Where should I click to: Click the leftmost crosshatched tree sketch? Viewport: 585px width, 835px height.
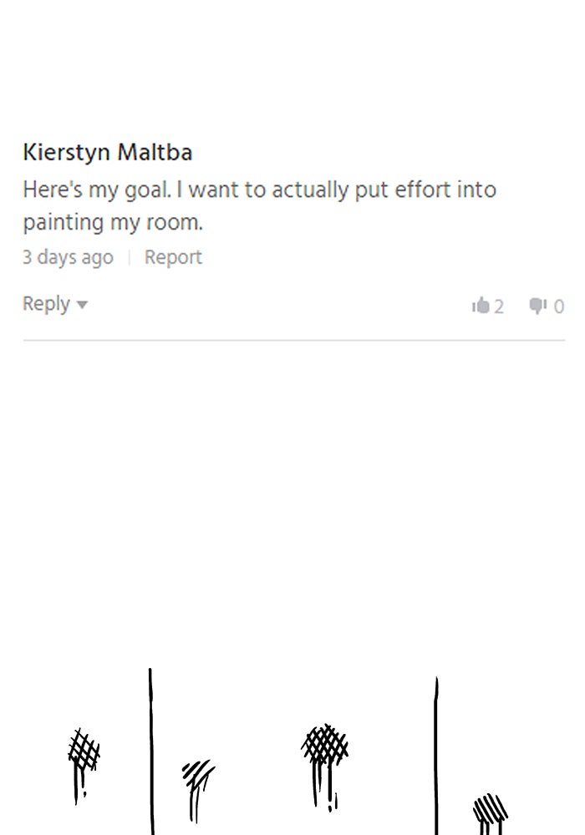point(84,751)
